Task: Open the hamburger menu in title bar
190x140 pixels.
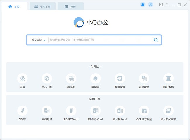Action: coord(167,5)
